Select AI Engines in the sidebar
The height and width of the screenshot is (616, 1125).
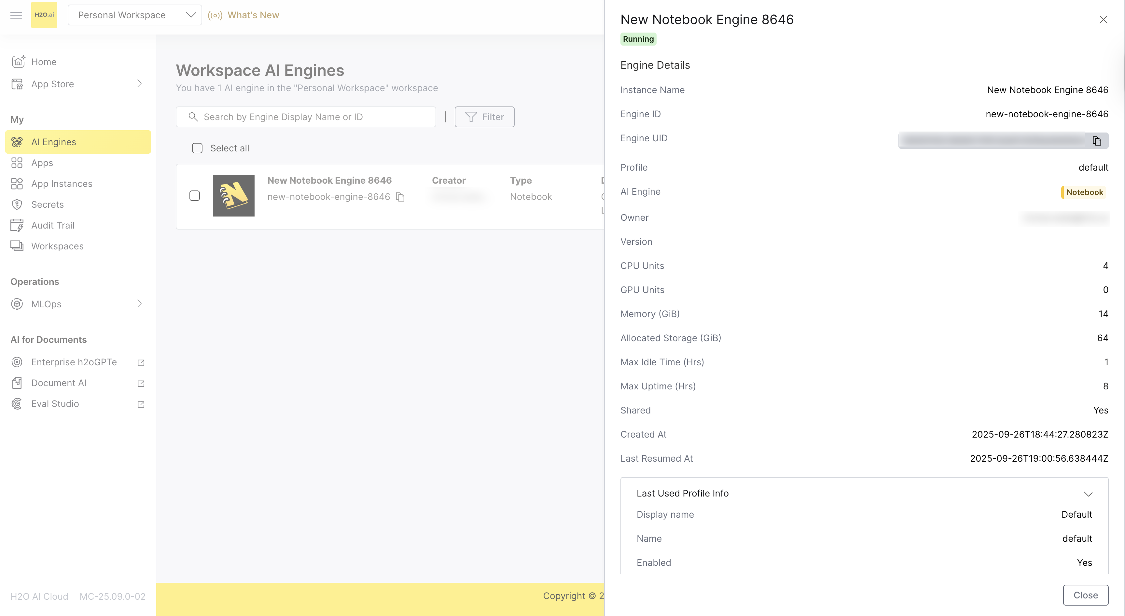[x=53, y=142]
